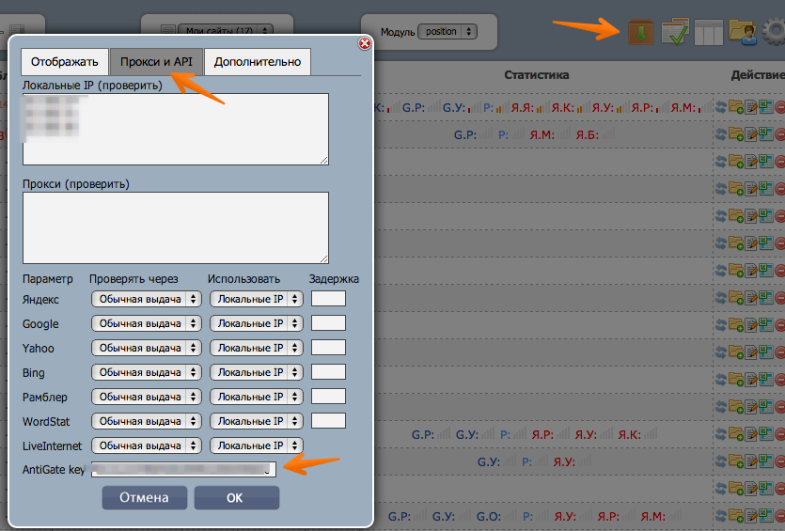Open the Дополнительно tab

[258, 62]
